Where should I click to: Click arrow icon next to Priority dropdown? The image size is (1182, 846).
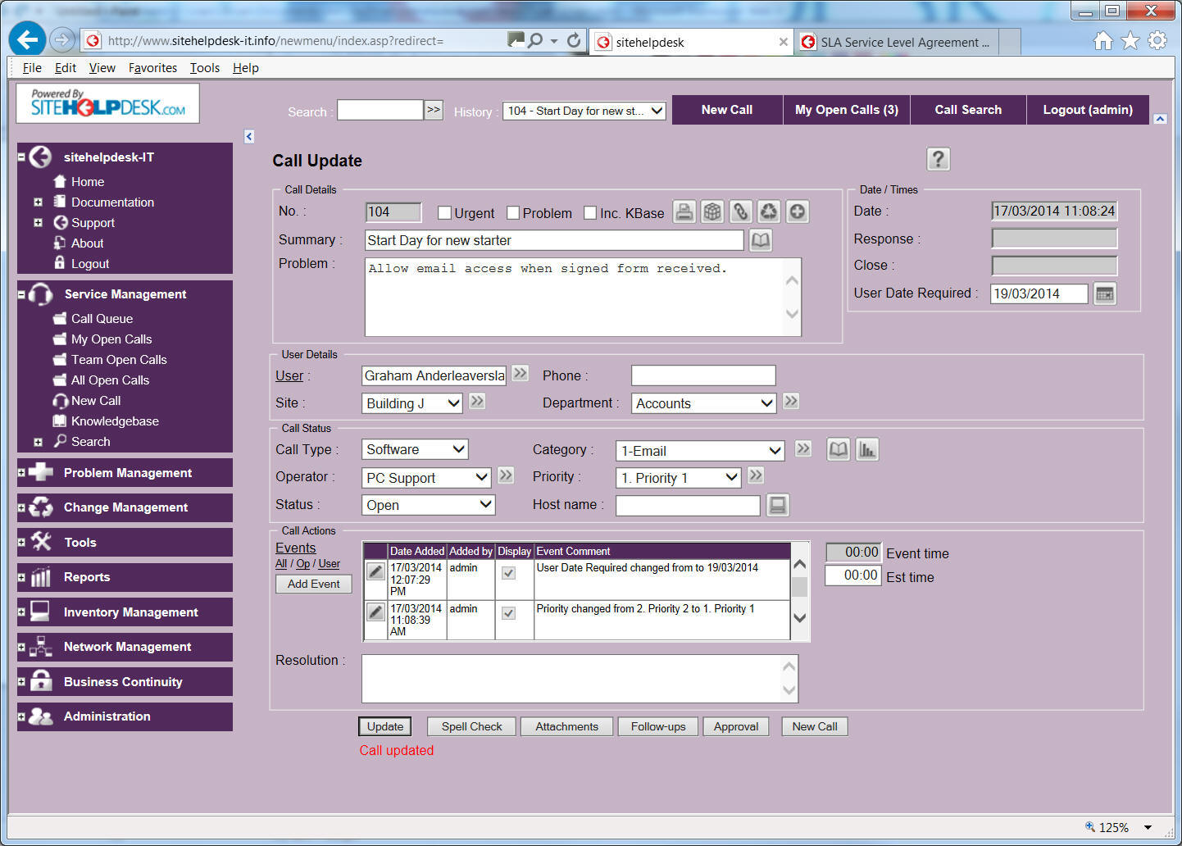tap(756, 475)
